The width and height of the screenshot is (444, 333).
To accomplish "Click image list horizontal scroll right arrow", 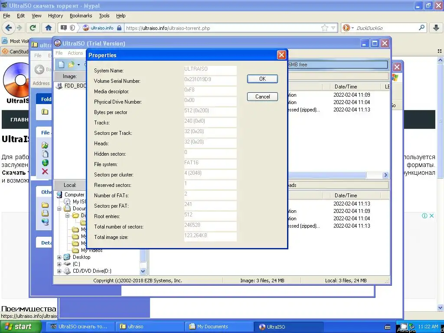I will 385,175.
